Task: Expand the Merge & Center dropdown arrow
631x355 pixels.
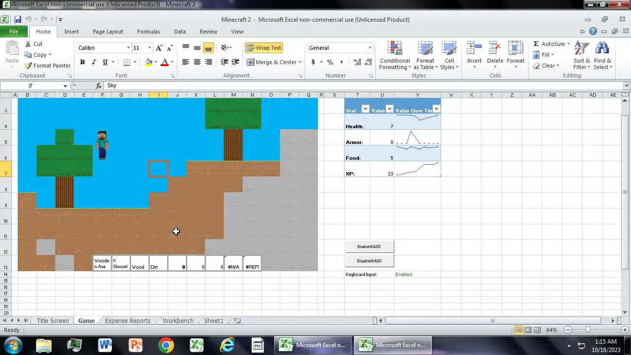Action: point(300,62)
